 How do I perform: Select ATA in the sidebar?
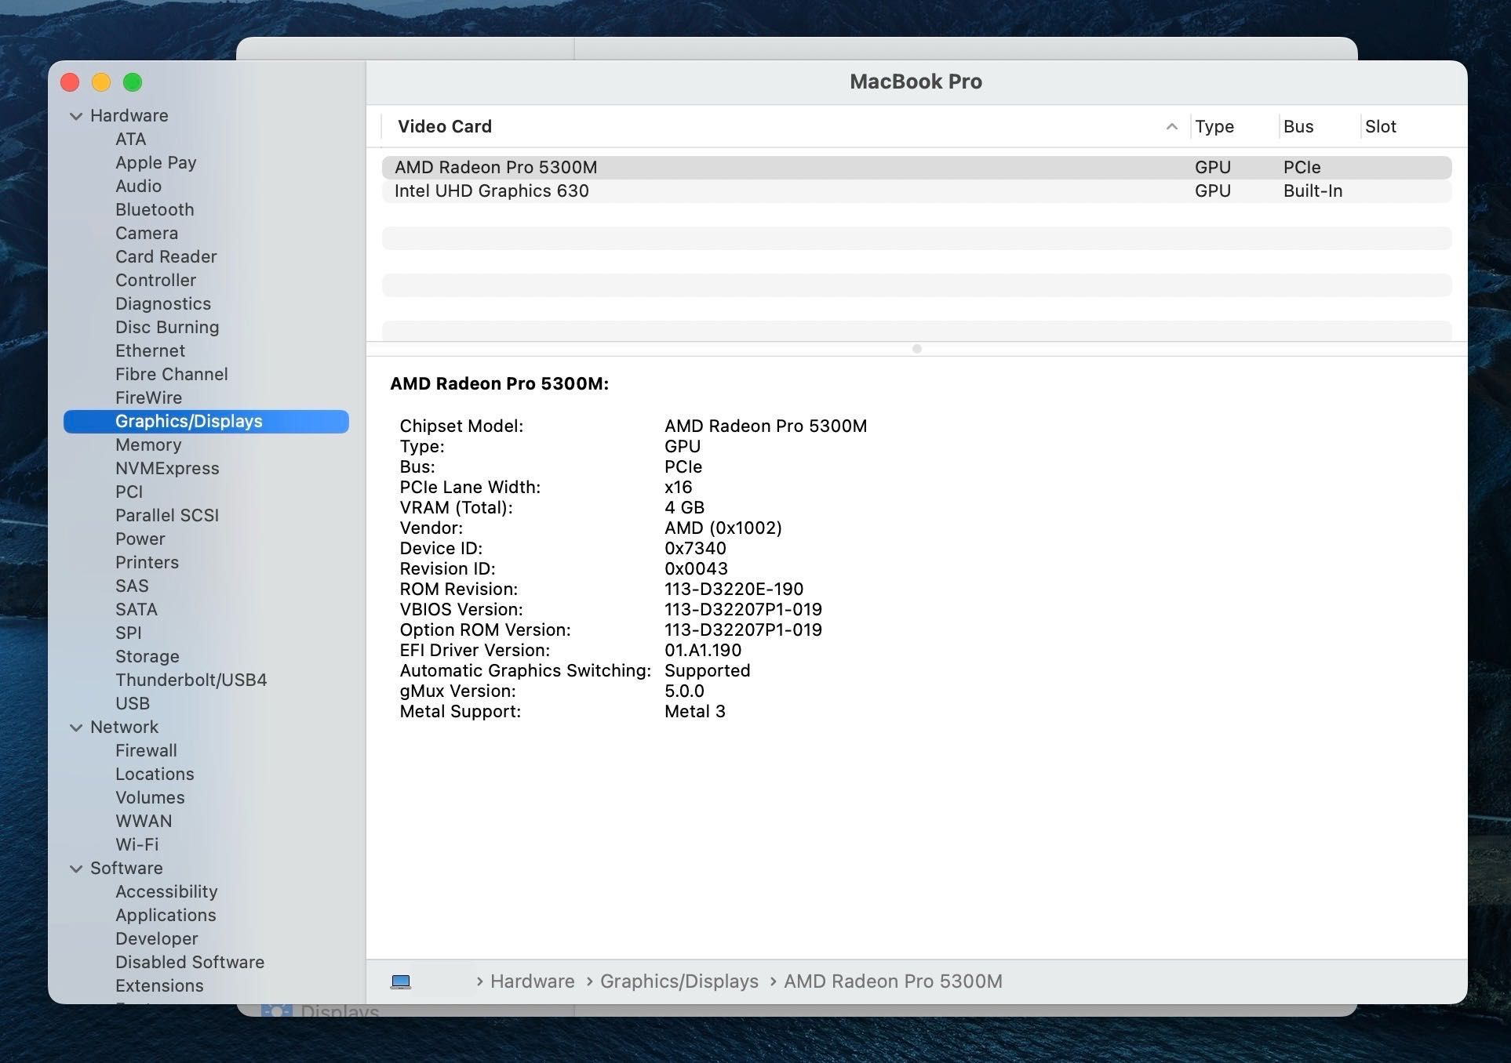click(x=130, y=139)
